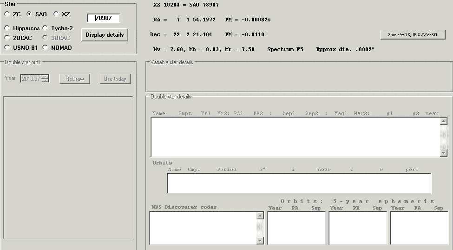Click down arrow of WDS Discoverer codes scrollbar

[260, 240]
